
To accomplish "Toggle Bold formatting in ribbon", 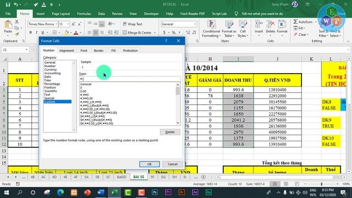I will coord(31,32).
